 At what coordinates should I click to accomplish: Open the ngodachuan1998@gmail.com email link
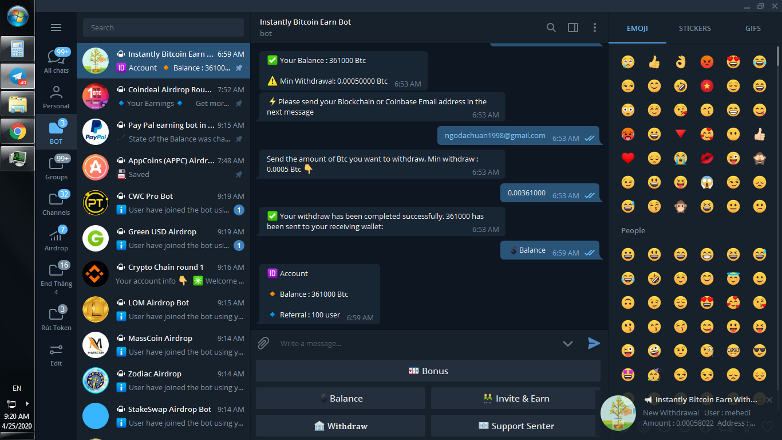pos(495,136)
